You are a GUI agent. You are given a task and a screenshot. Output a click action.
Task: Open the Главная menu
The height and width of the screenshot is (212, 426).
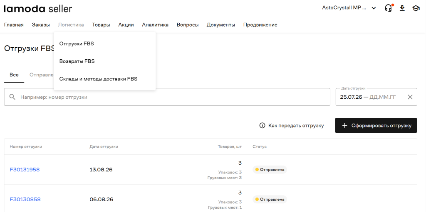(14, 25)
